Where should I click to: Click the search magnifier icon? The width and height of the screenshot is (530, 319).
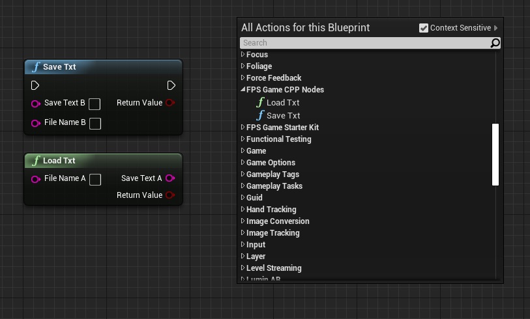[x=495, y=43]
